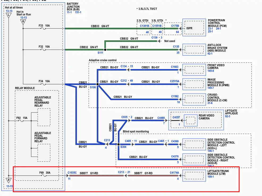Click the CBB33 GN-VT wire label
Viewport: 262px width, 196px height.
pyautogui.click(x=100, y=26)
